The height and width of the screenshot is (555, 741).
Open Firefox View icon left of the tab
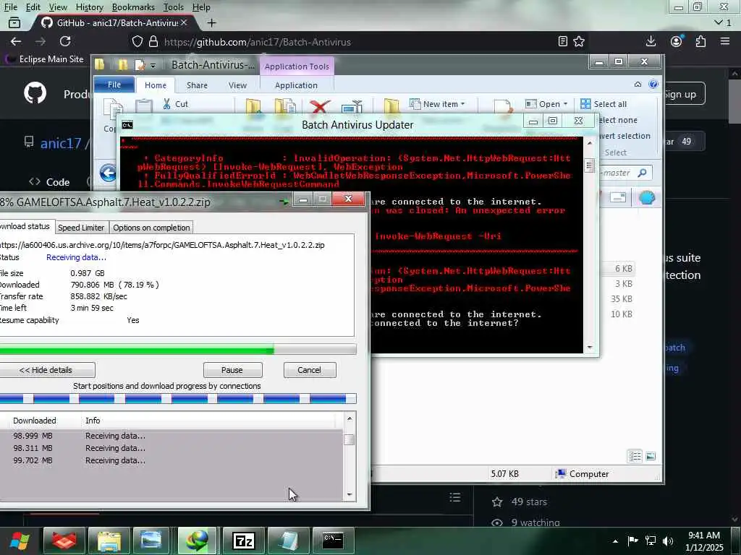(14, 22)
